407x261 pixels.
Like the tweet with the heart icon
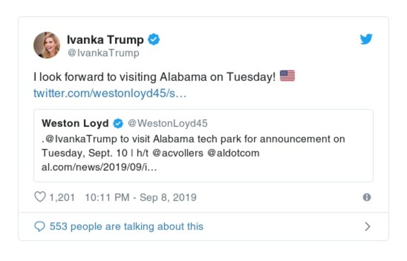(40, 197)
